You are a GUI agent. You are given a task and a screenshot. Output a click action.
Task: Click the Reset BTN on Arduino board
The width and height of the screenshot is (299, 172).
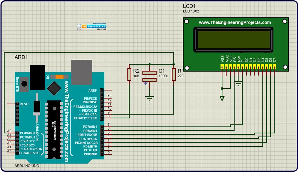point(24,83)
